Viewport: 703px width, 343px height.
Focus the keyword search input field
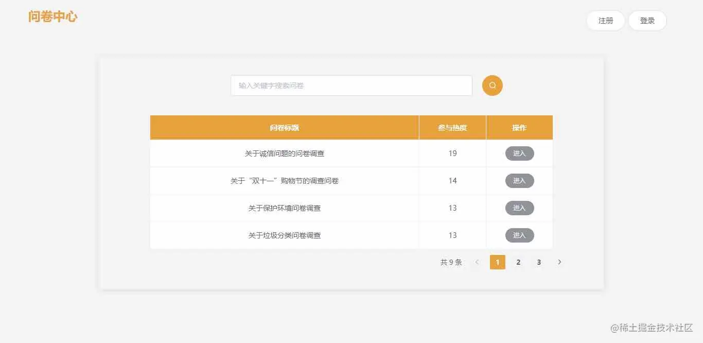click(x=351, y=85)
